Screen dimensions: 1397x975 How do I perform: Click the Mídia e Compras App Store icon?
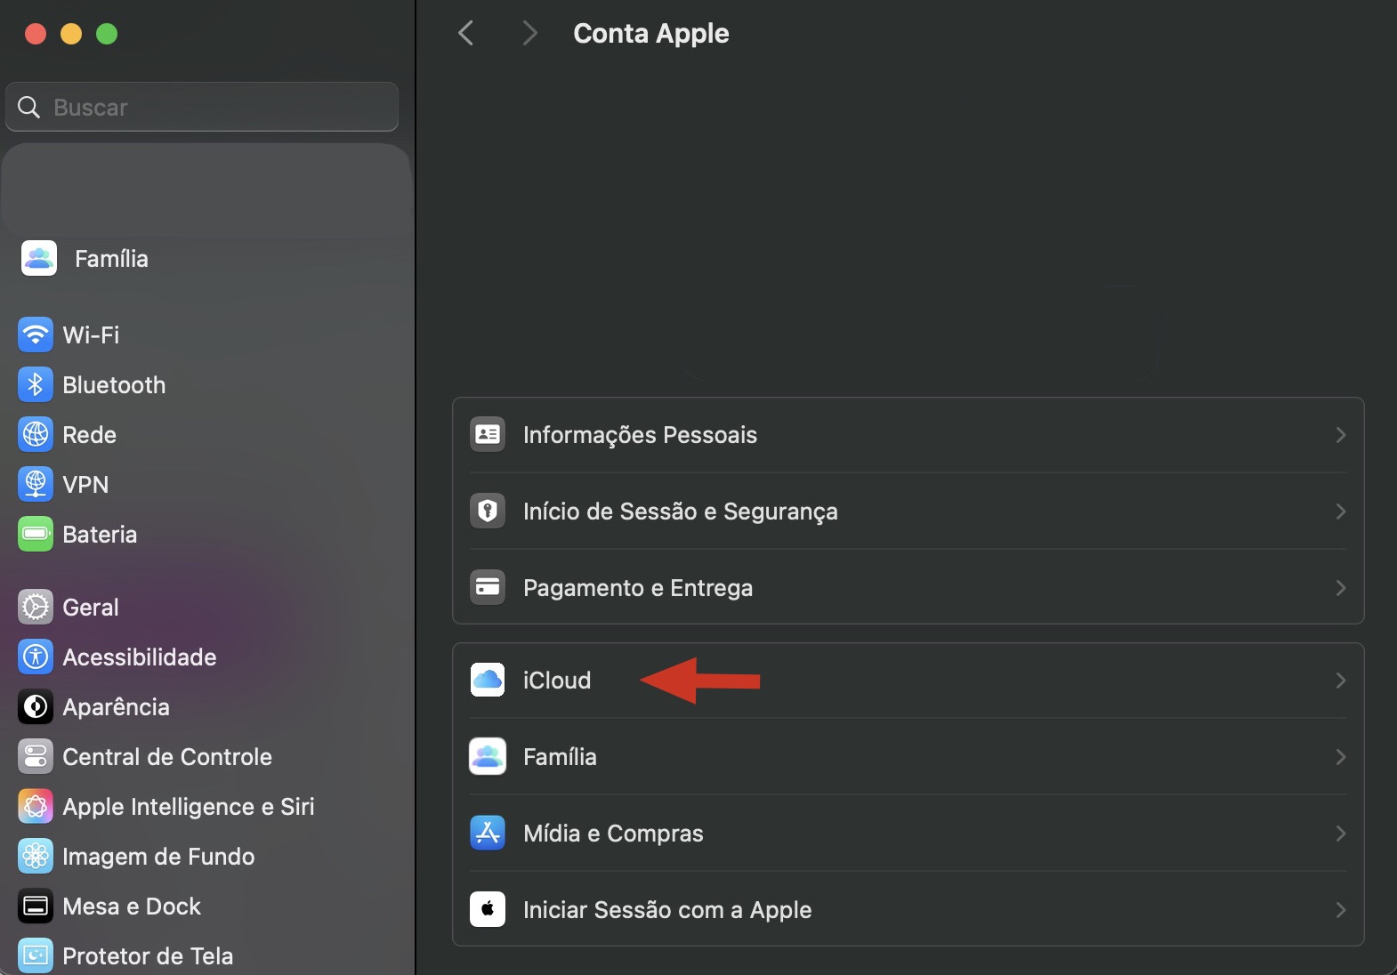[x=488, y=833]
